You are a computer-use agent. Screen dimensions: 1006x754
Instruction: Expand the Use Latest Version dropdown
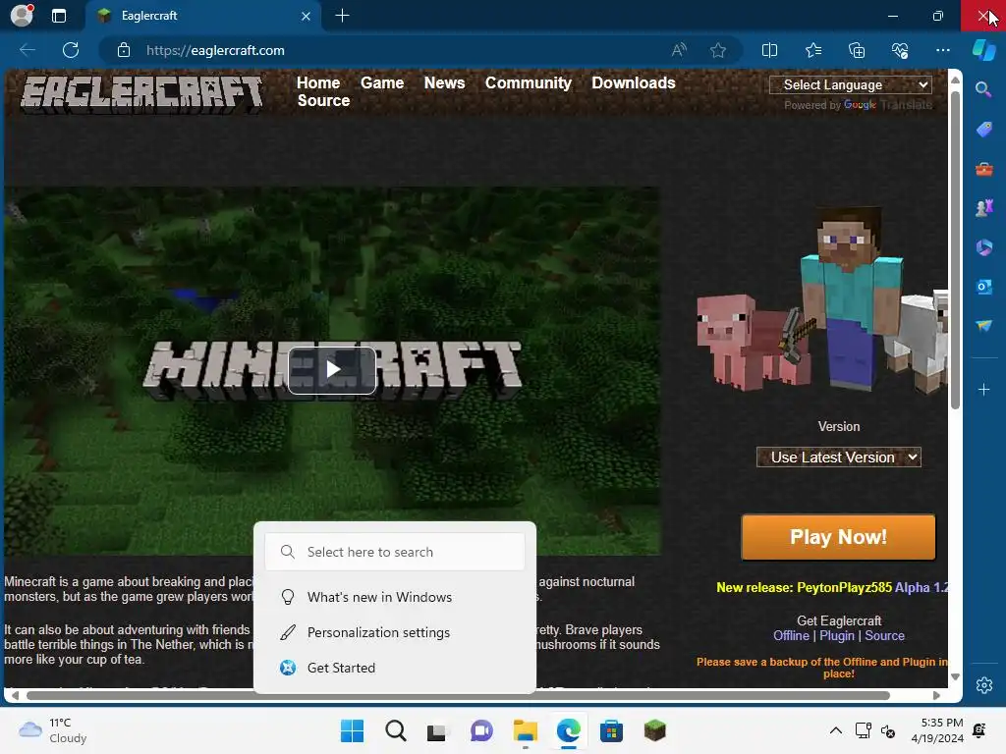tap(839, 458)
